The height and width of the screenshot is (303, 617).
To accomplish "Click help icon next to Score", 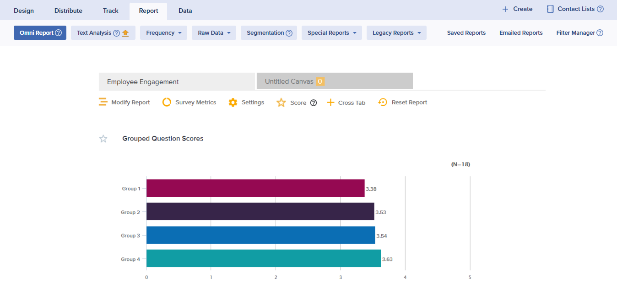I will click(314, 103).
